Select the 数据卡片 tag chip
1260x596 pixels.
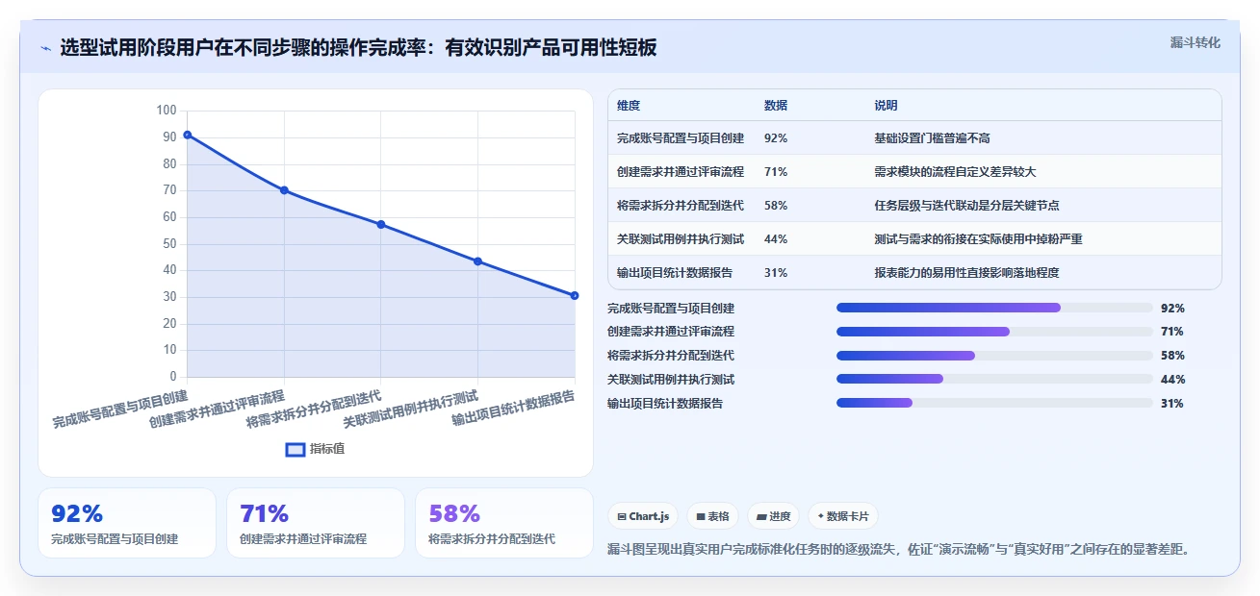(x=842, y=516)
